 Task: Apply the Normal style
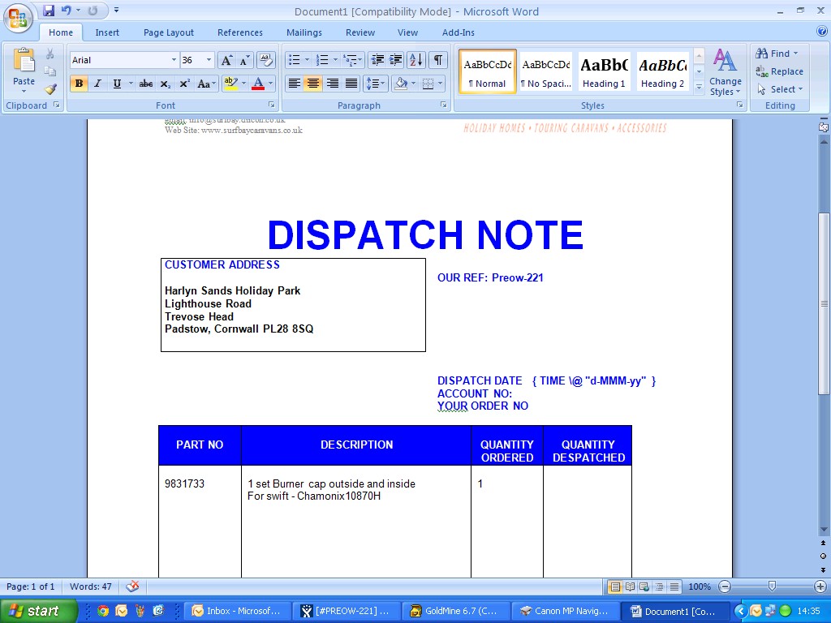point(488,72)
